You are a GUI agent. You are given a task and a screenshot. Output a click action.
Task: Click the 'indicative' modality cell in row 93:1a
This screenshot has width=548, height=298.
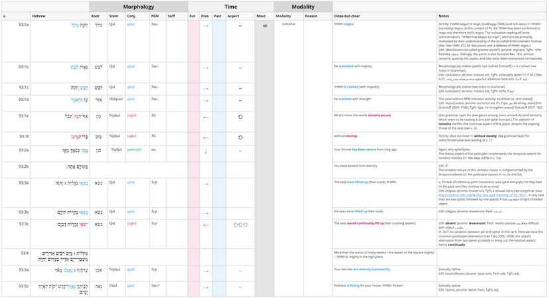288,24
